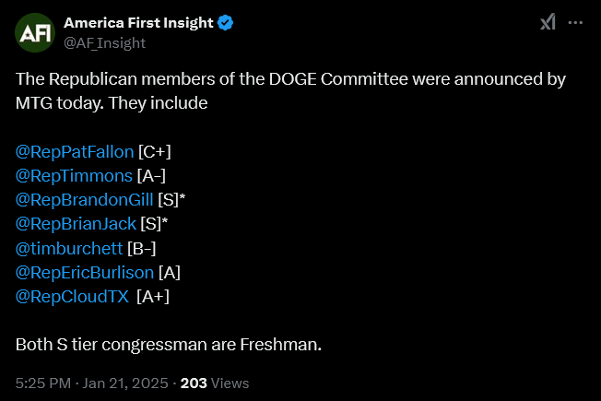Viewport: 601px width, 401px height.
Task: Open the three-dot more options menu
Action: point(575,23)
